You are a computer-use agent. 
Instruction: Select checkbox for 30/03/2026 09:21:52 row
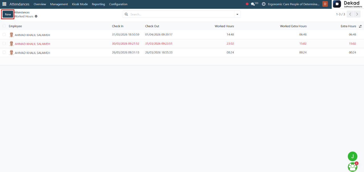pos(4,44)
